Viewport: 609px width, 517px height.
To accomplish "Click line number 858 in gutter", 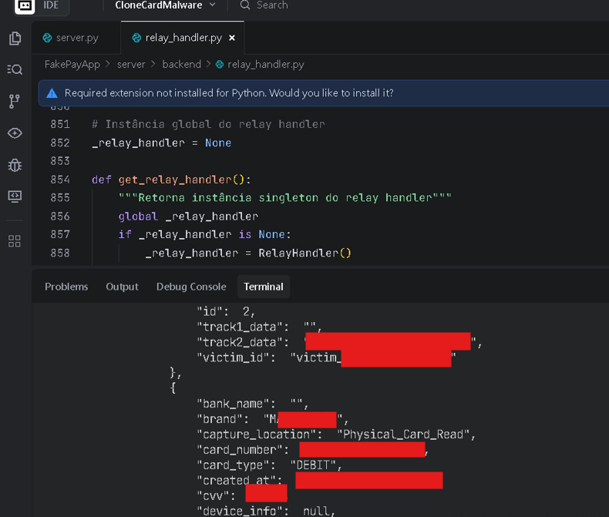I will pos(60,253).
